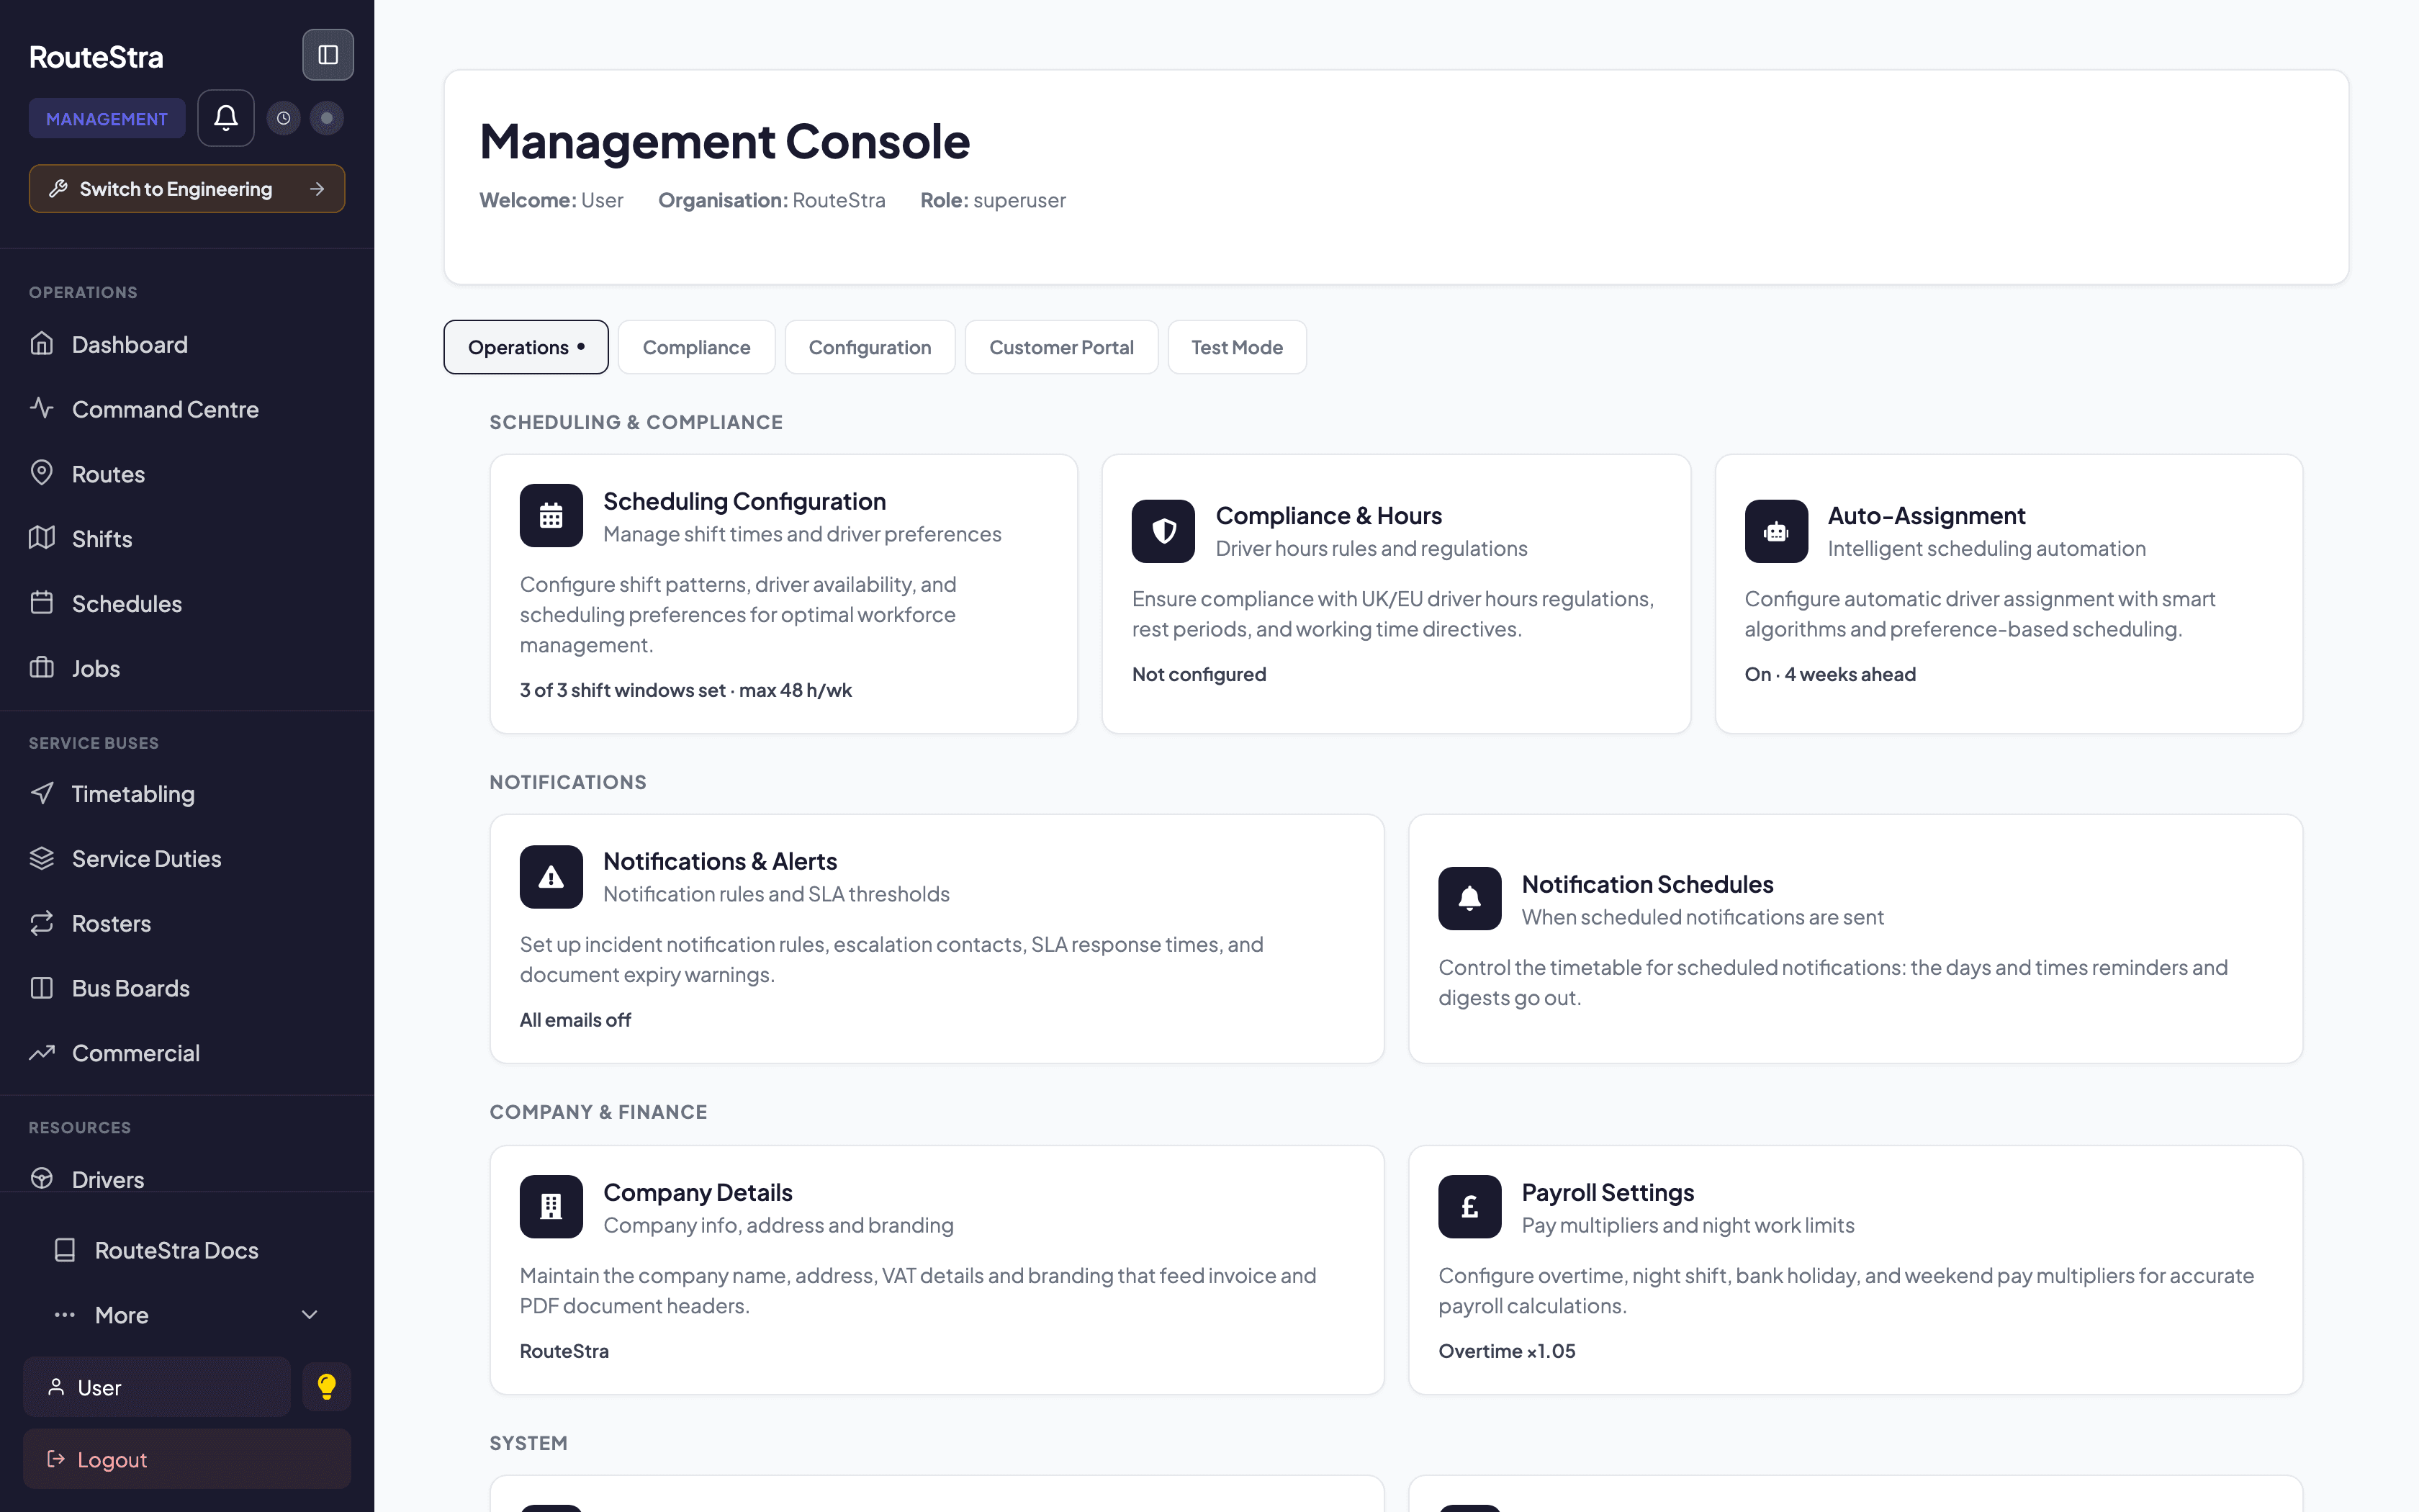Open Service Duties in sidebar

187,858
